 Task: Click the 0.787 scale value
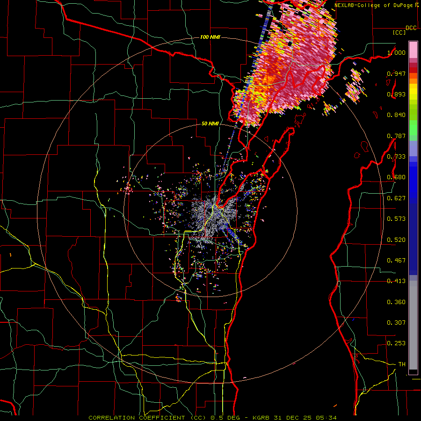coord(396,136)
